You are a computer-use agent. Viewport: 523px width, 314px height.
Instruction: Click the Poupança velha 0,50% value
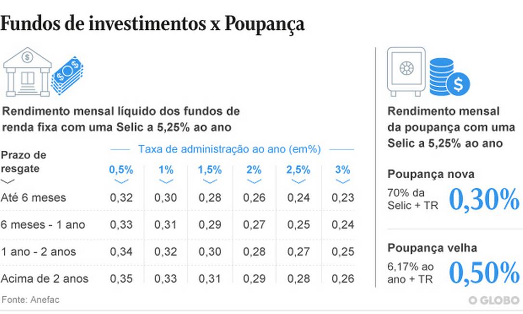coord(484,273)
